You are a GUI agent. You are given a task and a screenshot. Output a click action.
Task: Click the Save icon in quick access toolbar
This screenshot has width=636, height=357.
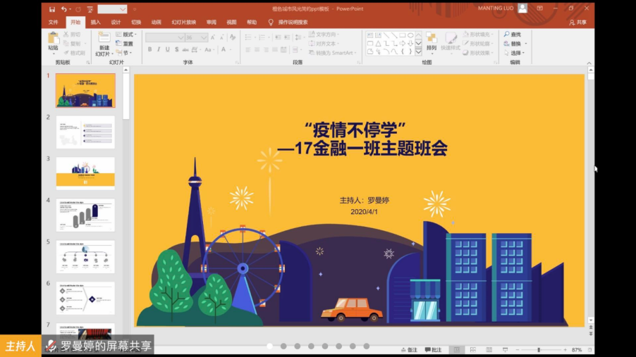[51, 9]
